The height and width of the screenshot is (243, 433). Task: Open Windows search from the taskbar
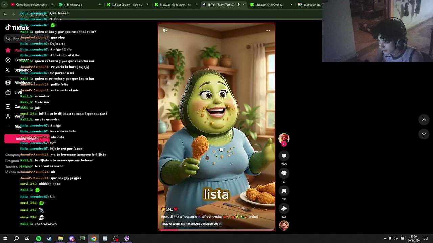(x=16, y=239)
